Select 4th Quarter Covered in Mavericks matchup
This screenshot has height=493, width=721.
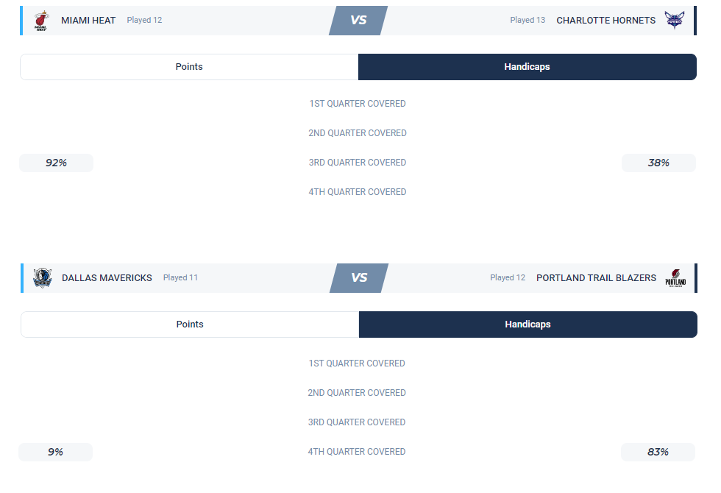357,452
